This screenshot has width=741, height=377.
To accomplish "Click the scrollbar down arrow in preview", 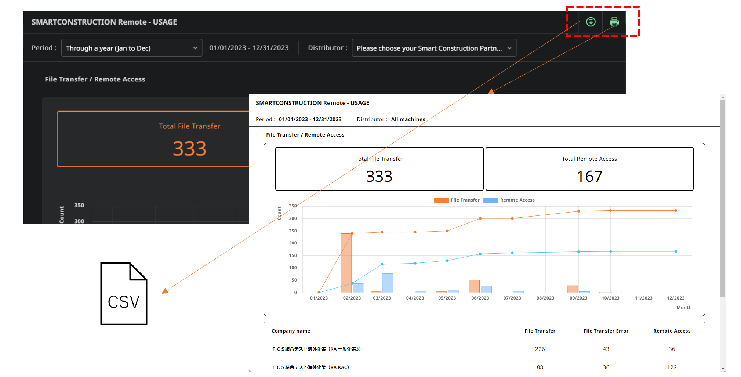I will [x=723, y=369].
